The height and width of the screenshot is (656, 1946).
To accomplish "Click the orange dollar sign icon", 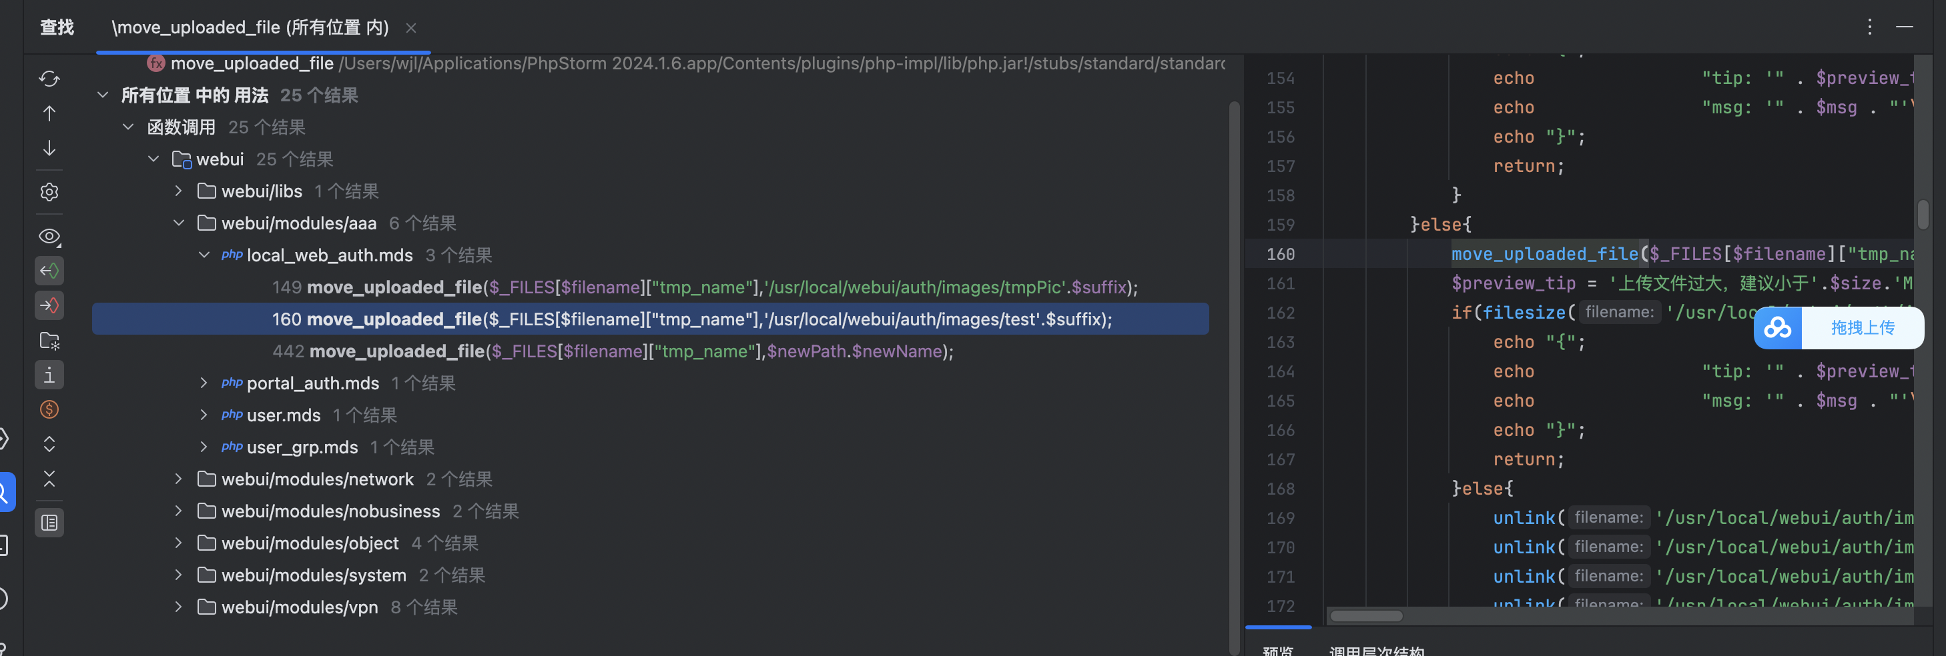I will [x=49, y=410].
